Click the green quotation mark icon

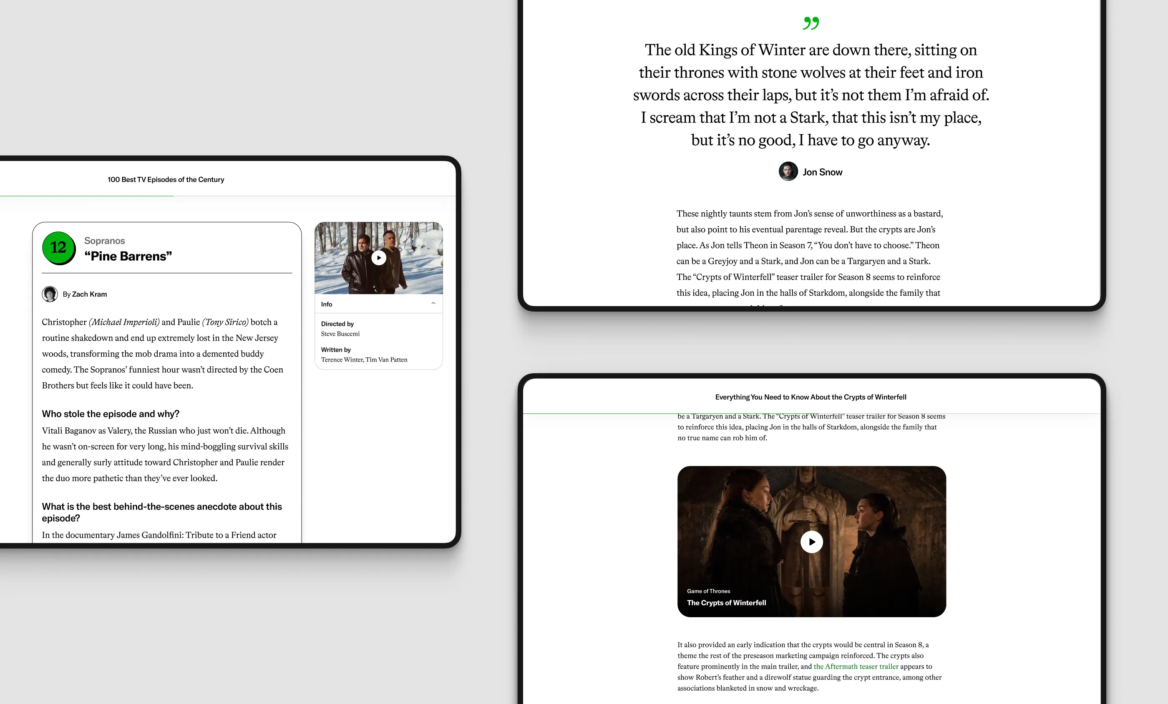[811, 23]
